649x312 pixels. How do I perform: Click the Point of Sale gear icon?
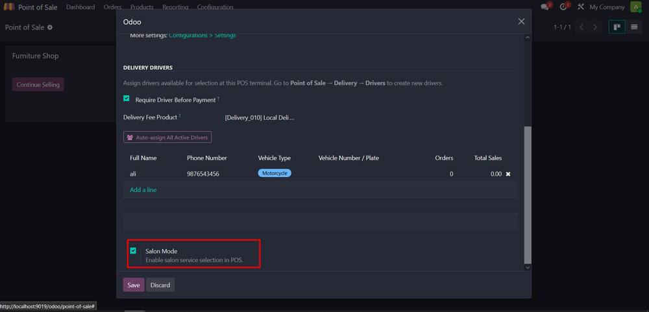click(50, 27)
